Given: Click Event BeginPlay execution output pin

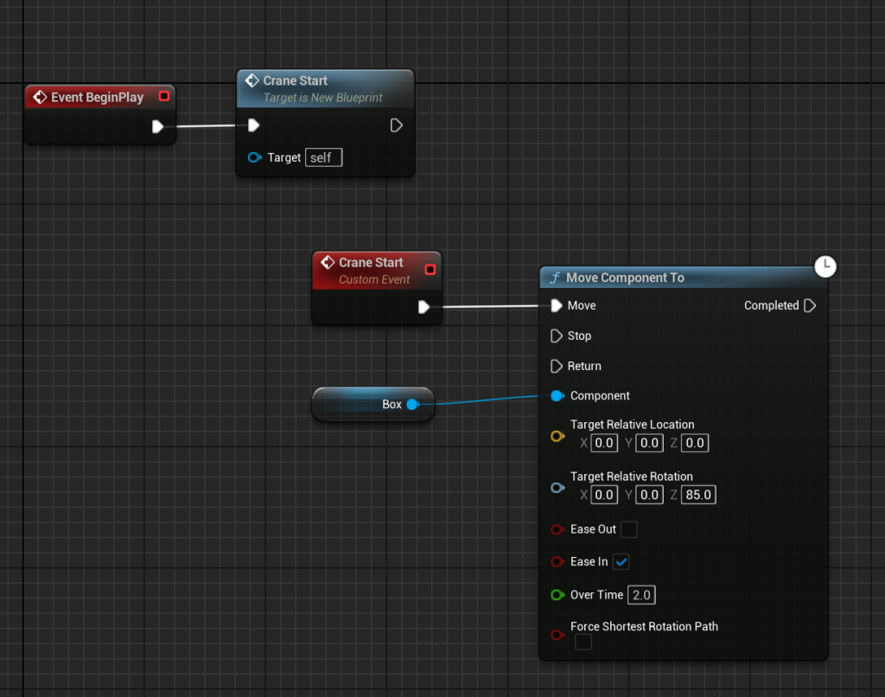Looking at the screenshot, I should (157, 126).
